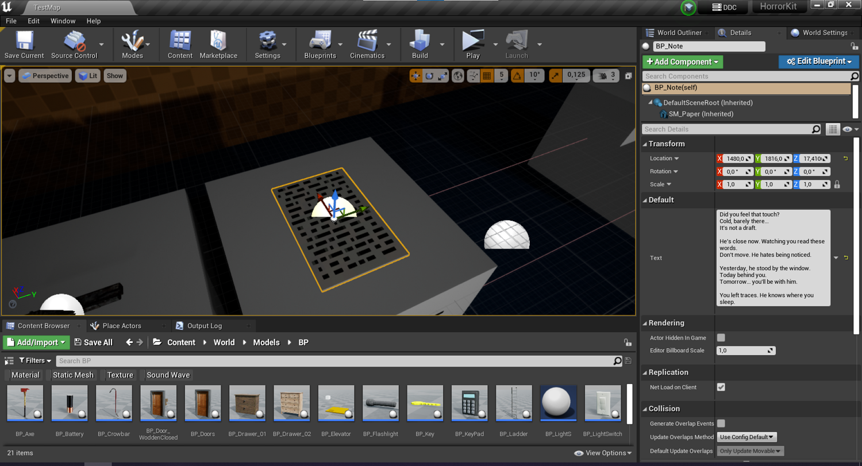The image size is (862, 466).
Task: Select the rotate gizmo mode in viewport
Action: coord(429,75)
